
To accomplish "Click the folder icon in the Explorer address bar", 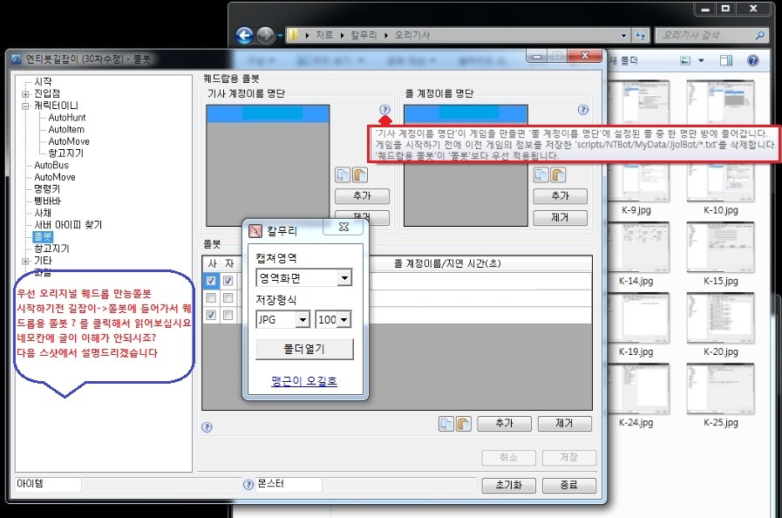I will (294, 35).
